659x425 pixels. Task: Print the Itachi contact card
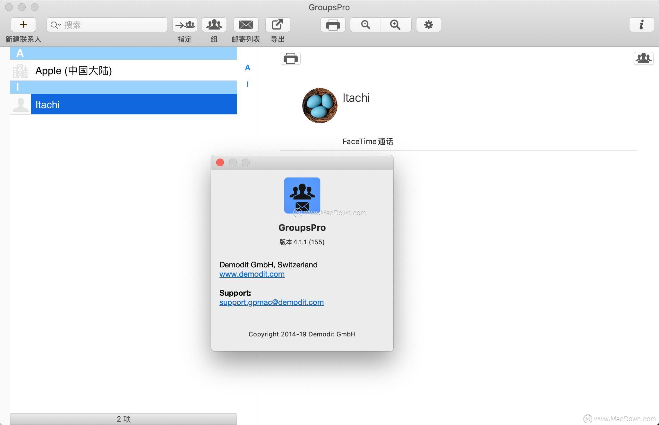[291, 58]
